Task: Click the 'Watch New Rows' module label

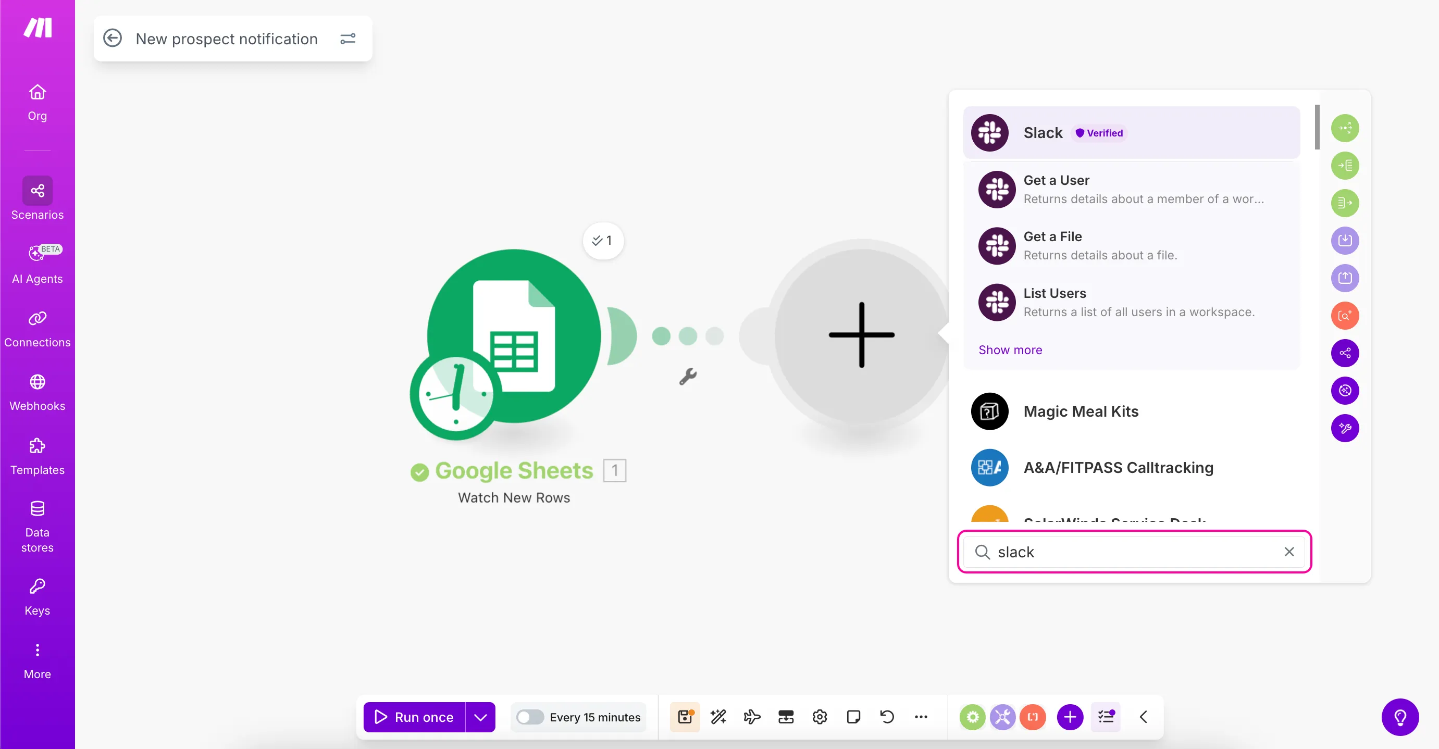Action: pyautogui.click(x=514, y=497)
